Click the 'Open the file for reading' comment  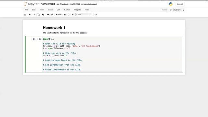[x=59, y=44]
